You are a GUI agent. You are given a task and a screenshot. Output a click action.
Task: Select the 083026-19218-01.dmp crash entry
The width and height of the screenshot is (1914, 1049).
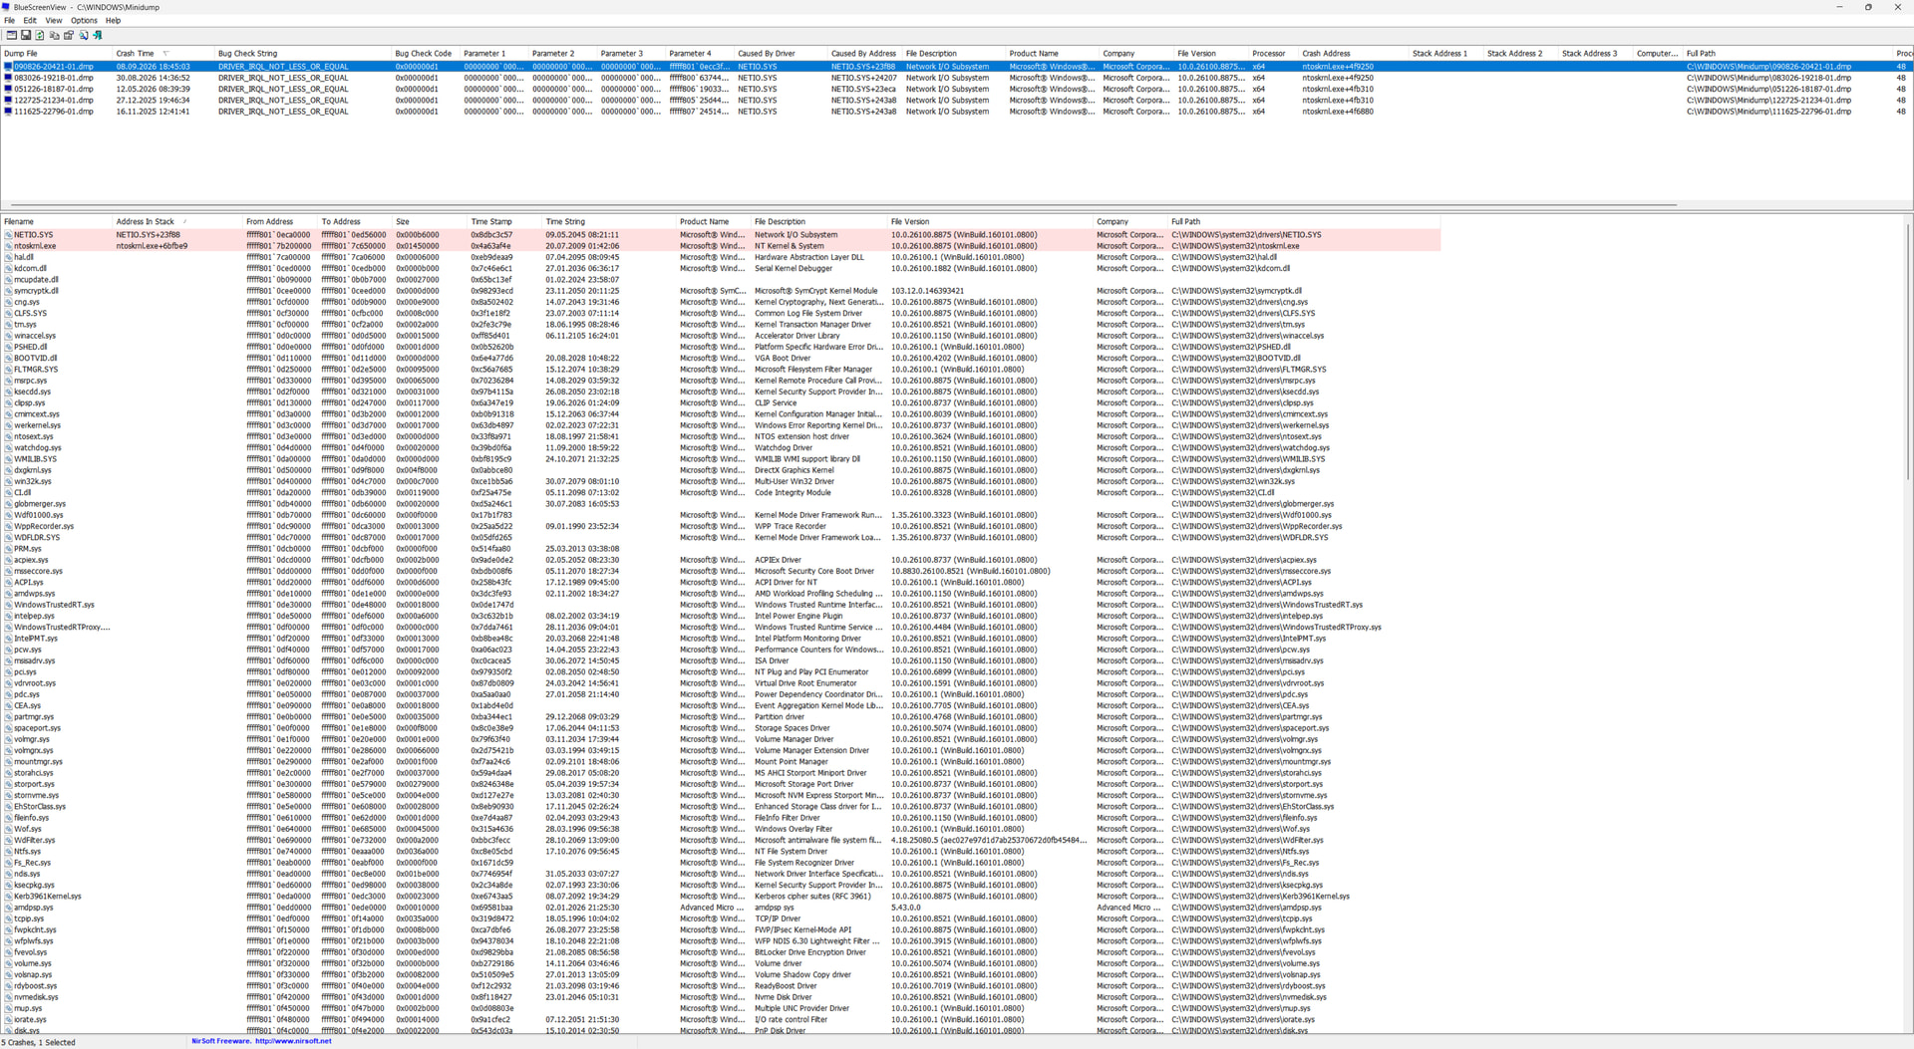[54, 78]
